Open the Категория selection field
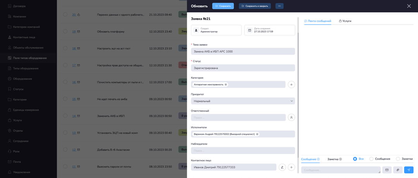This screenshot has width=418, height=178. coord(238,85)
